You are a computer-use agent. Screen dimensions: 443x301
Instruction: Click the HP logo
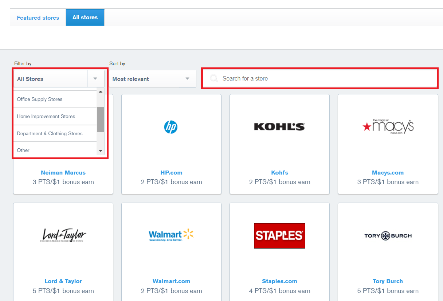[x=170, y=127]
